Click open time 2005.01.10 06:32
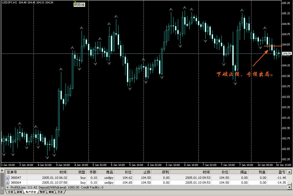Screen dimensions: 293x196 (55, 178)
